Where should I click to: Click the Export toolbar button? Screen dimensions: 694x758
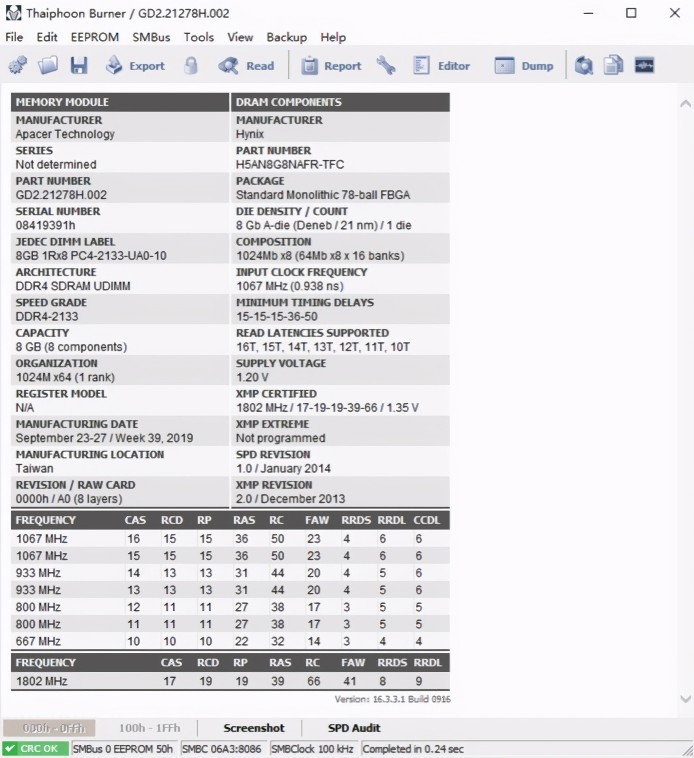tap(135, 66)
